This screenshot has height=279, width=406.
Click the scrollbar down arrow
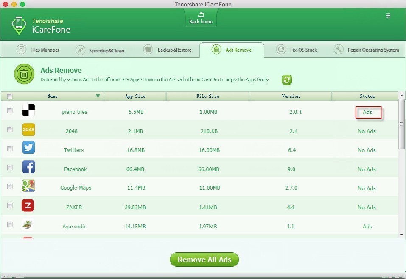[x=402, y=235]
